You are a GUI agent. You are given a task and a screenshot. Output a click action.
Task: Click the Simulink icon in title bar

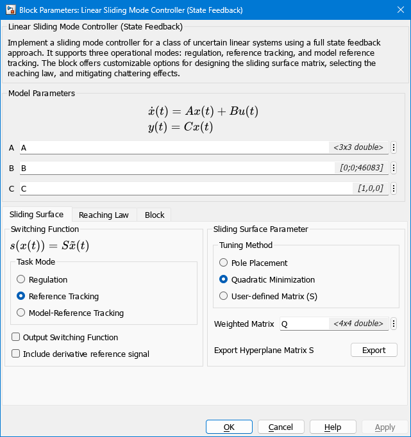click(x=10, y=10)
